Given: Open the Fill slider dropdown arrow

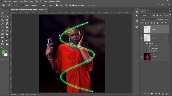Looking at the screenshot, I should point(170,23).
